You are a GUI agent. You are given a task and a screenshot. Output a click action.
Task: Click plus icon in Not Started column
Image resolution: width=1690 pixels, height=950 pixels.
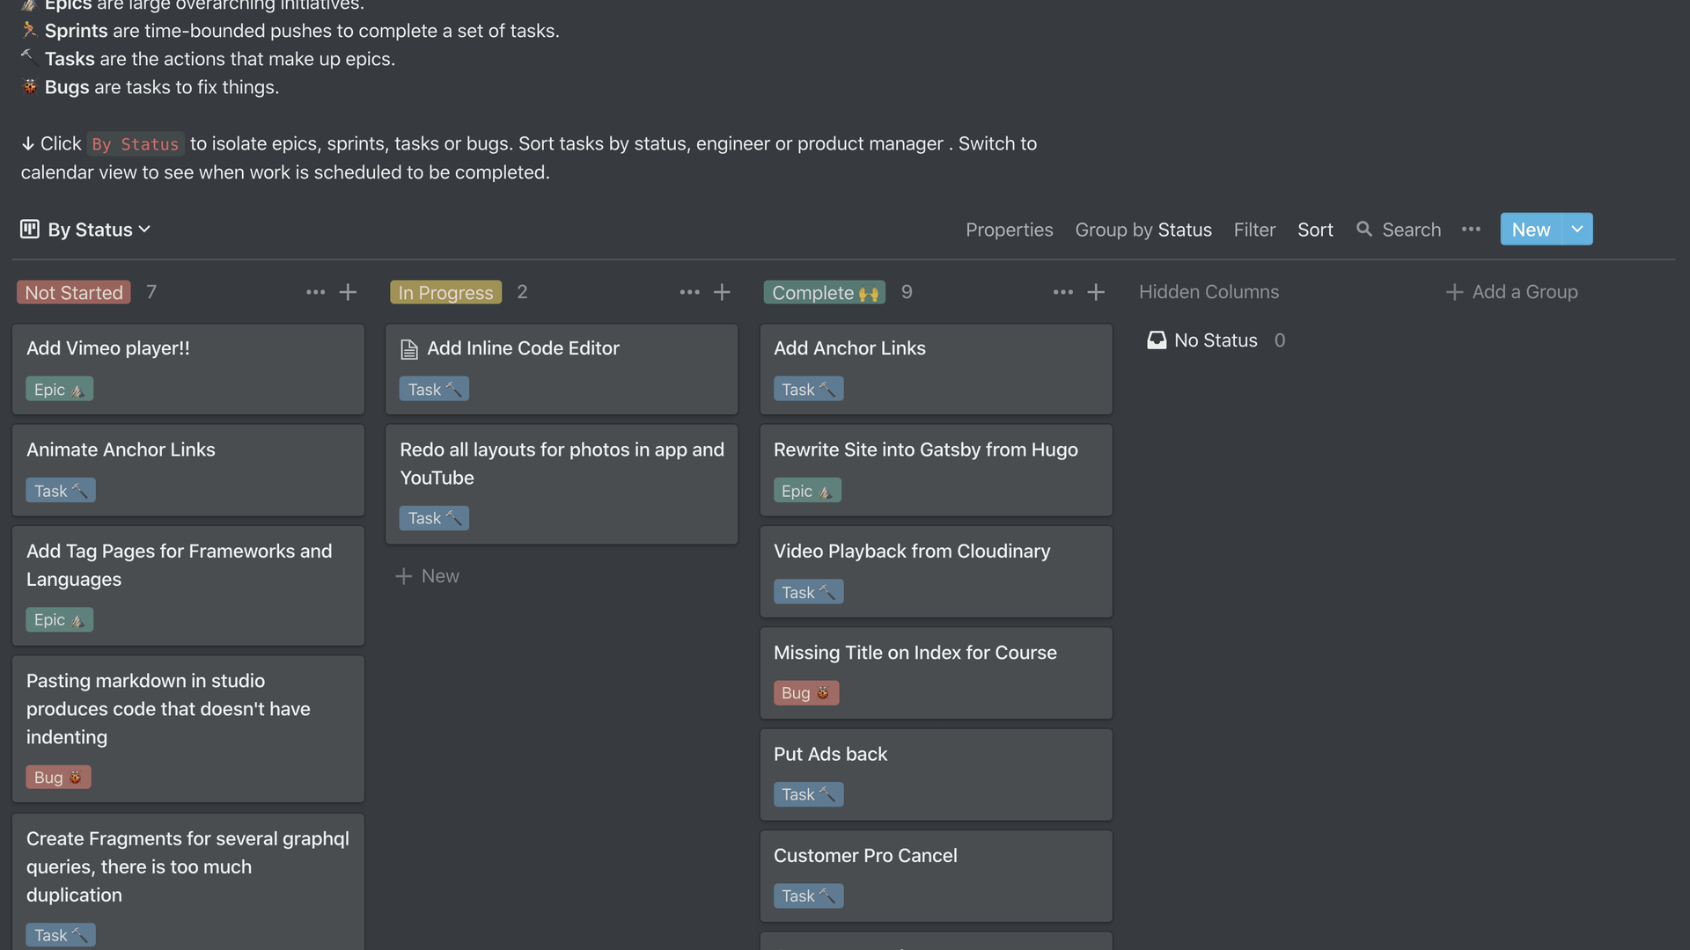pos(348,292)
